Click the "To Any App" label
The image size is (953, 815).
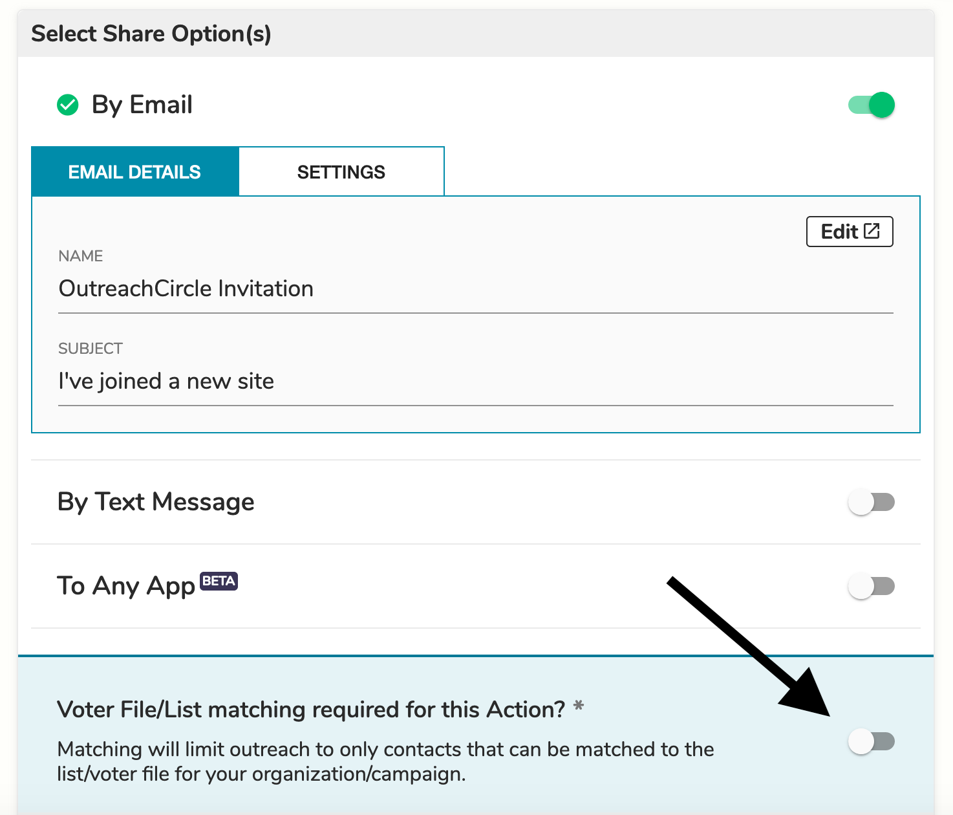point(126,586)
